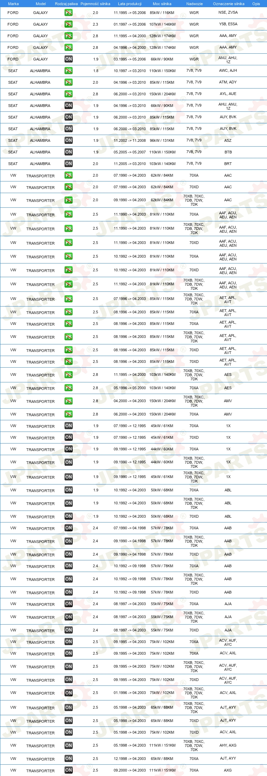Click petrol icon in Transporter AMV 04.2000 row
The width and height of the screenshot is (267, 776).
pyautogui.click(x=68, y=401)
